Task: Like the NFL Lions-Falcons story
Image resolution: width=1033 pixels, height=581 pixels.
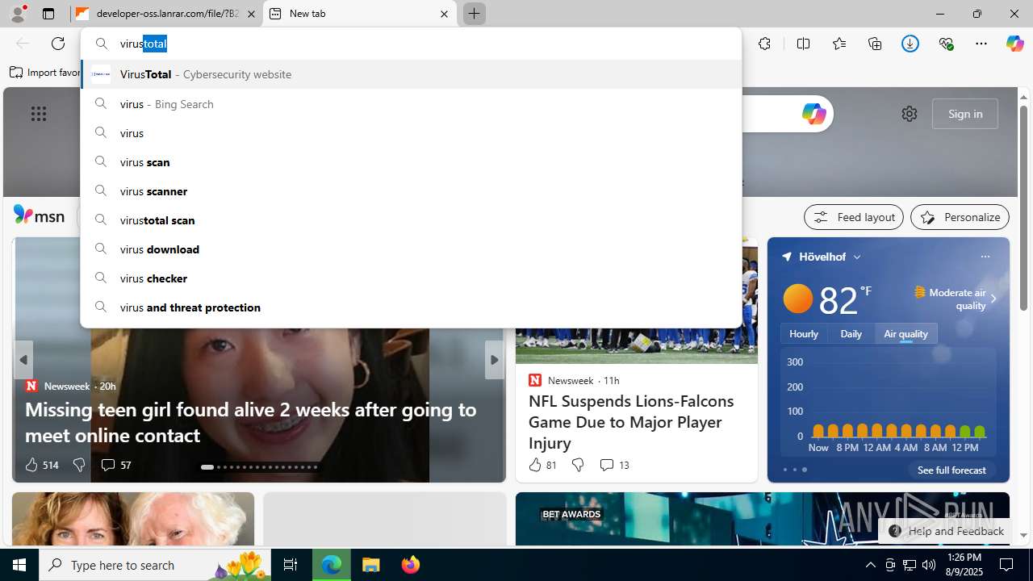Action: [x=542, y=465]
